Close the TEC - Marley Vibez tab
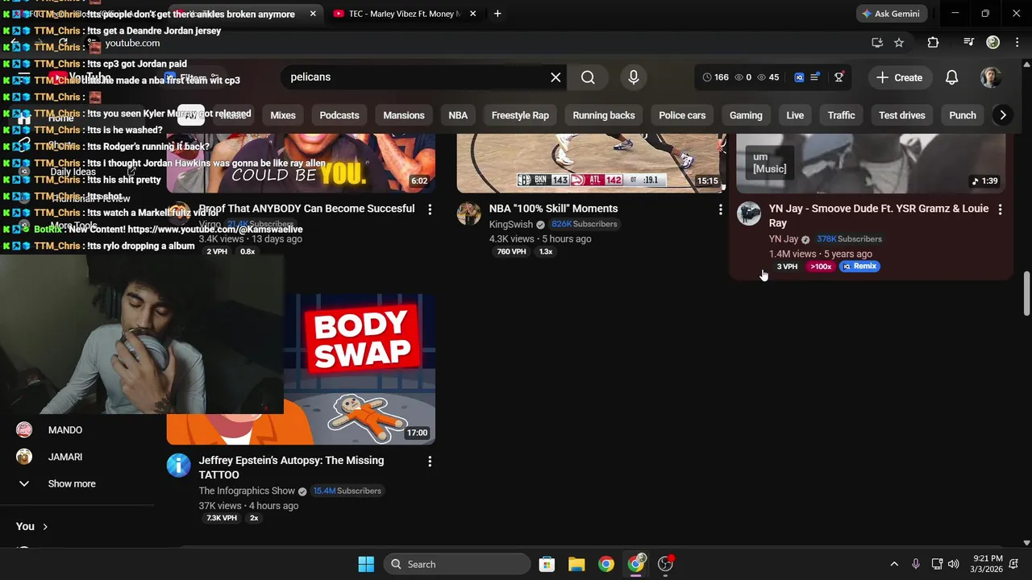This screenshot has width=1032, height=580. click(x=473, y=14)
